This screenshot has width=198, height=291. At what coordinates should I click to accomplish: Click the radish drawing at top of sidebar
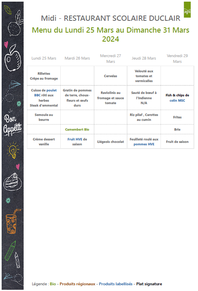click(15, 23)
